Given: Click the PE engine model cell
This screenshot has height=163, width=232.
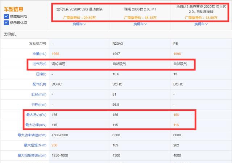Looking at the screenshot, I should coord(175,44).
